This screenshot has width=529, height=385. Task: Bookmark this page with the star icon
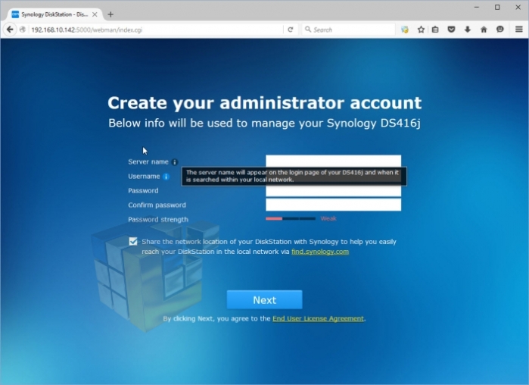pyautogui.click(x=421, y=30)
